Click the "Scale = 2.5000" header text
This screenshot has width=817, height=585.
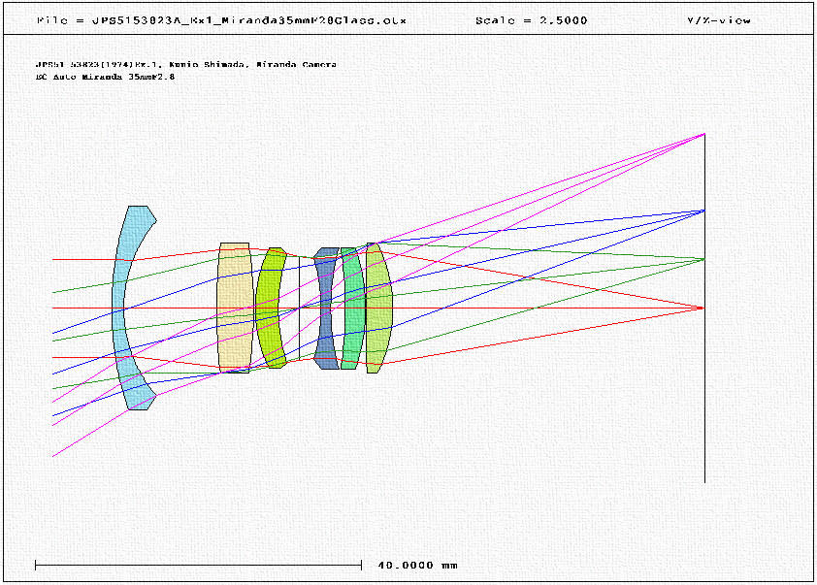(532, 20)
